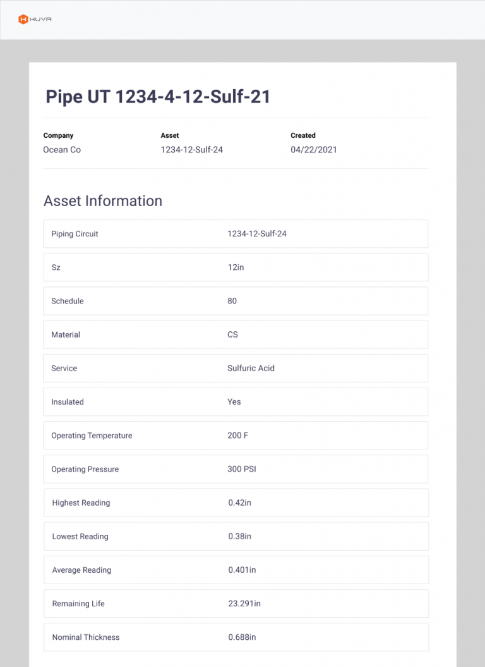Click the Asset Information heading

[x=102, y=201]
